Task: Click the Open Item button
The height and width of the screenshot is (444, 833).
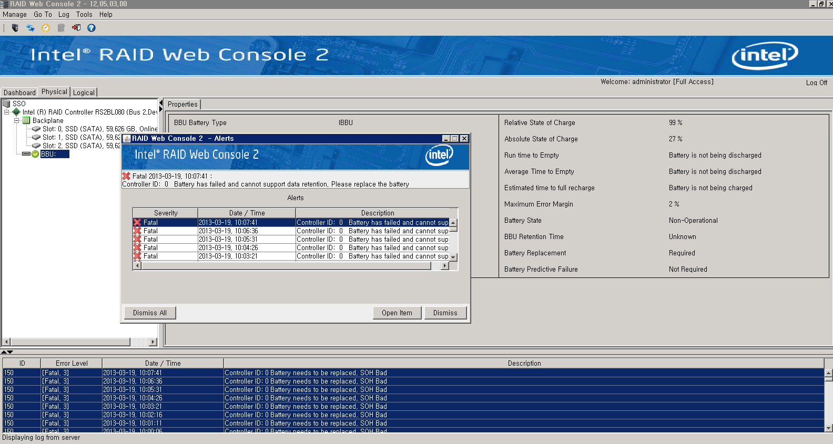Action: [x=397, y=313]
